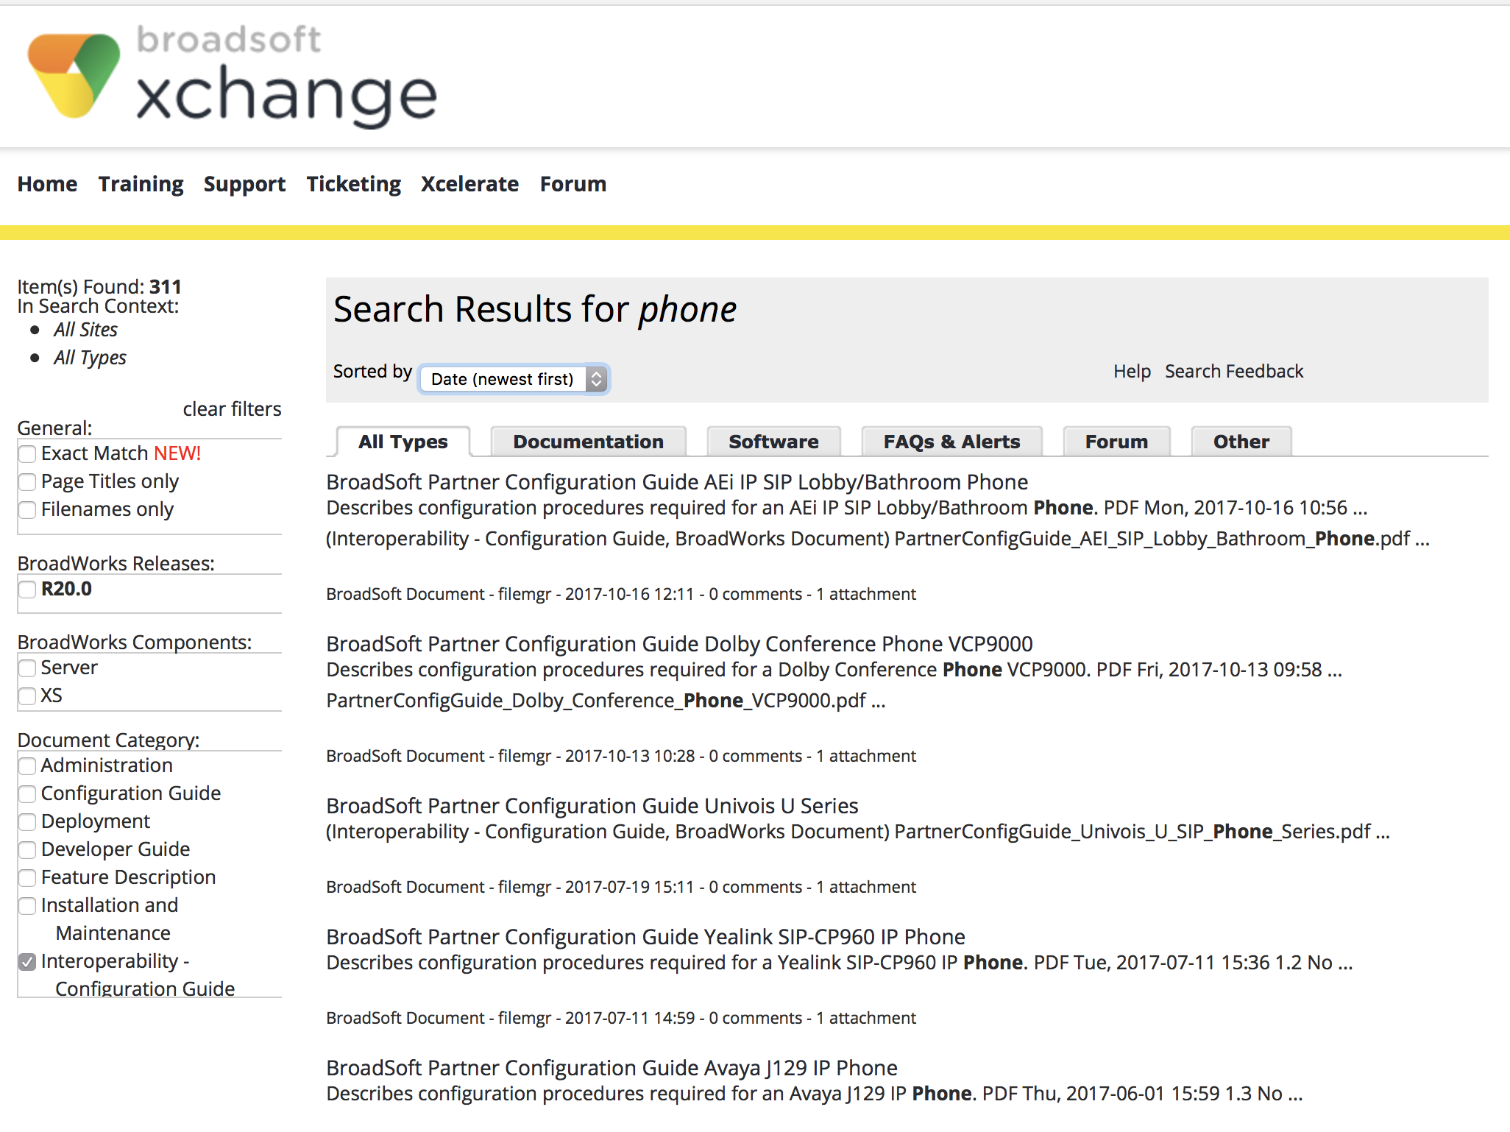Click 'BroadSoft Document - filemgr - 2017-10-16 12:11' line
The image size is (1510, 1132).
pos(621,594)
